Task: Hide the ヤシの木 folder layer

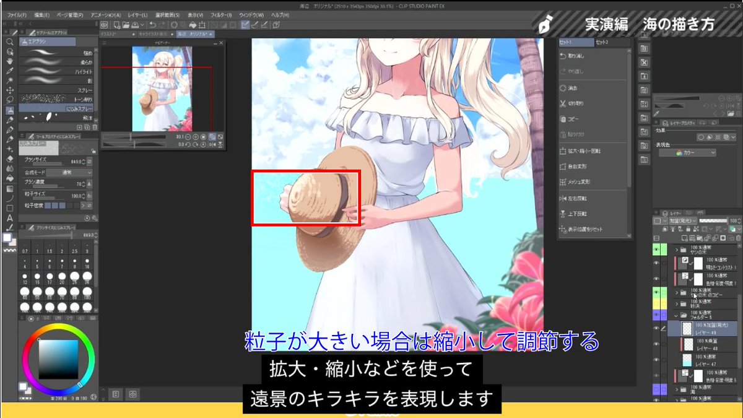Action: pos(656,250)
